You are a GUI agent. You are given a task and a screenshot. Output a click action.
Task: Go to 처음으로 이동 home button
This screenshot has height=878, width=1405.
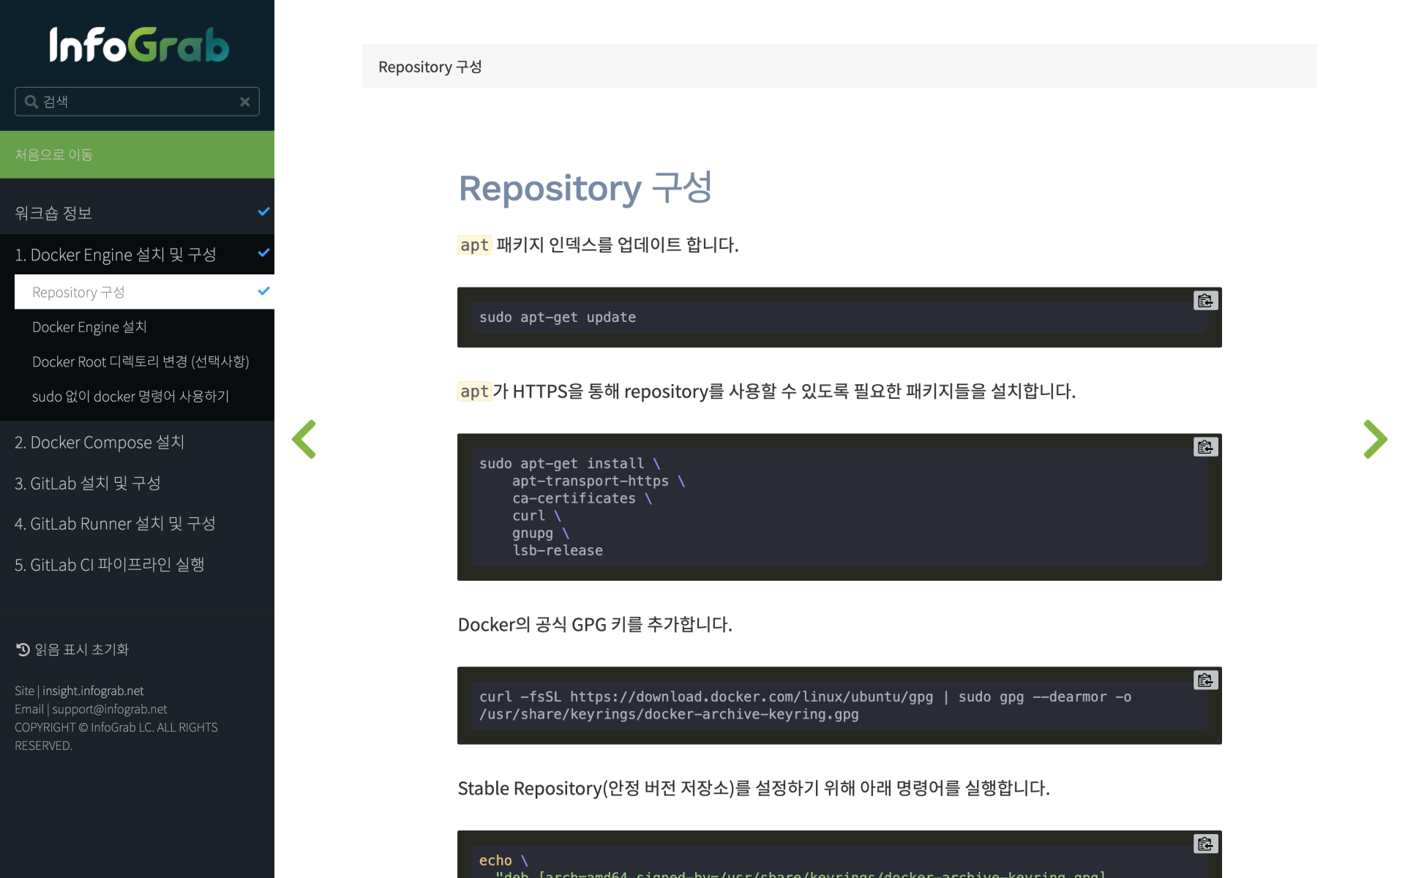137,154
